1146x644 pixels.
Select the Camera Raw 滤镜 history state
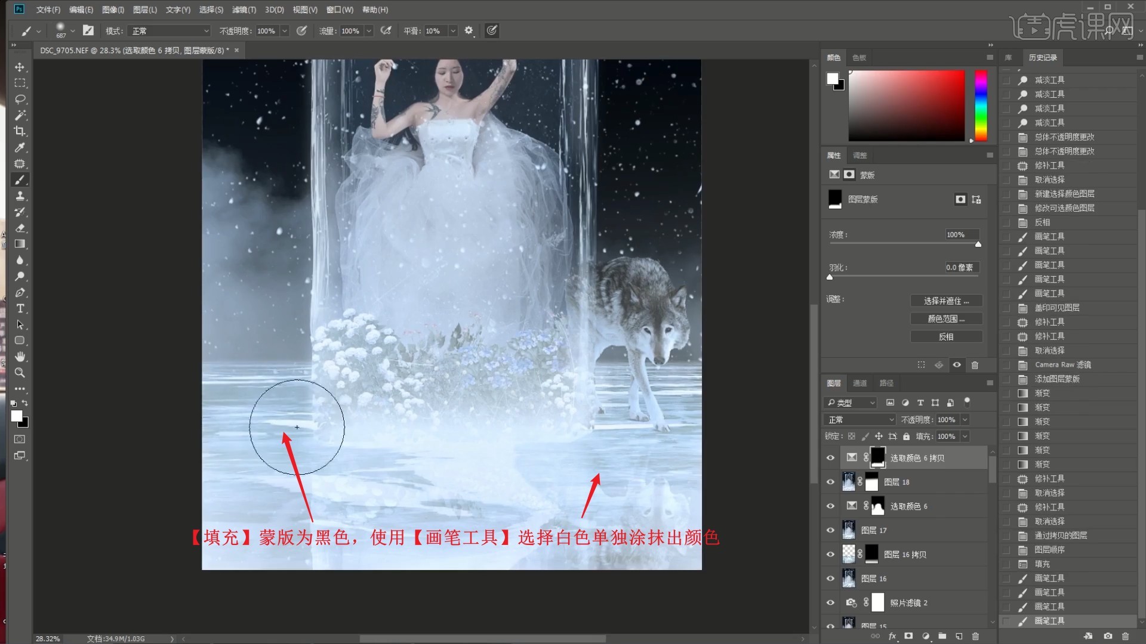pos(1062,365)
